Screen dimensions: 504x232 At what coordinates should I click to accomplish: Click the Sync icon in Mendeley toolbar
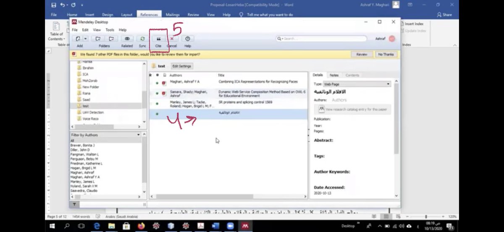[x=142, y=39]
